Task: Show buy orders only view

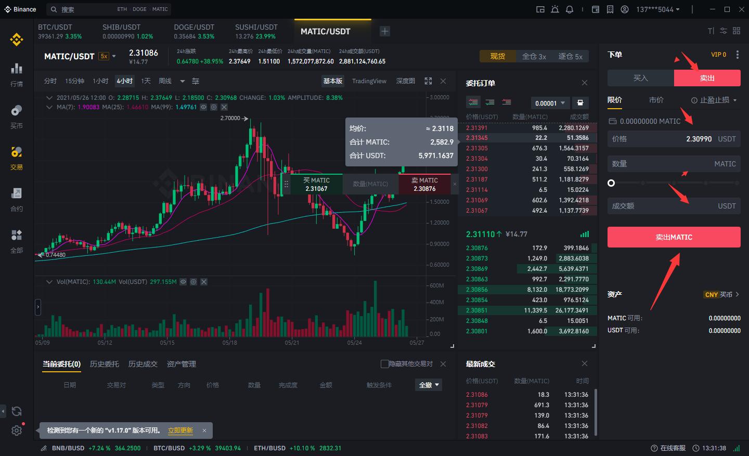Action: coord(490,102)
